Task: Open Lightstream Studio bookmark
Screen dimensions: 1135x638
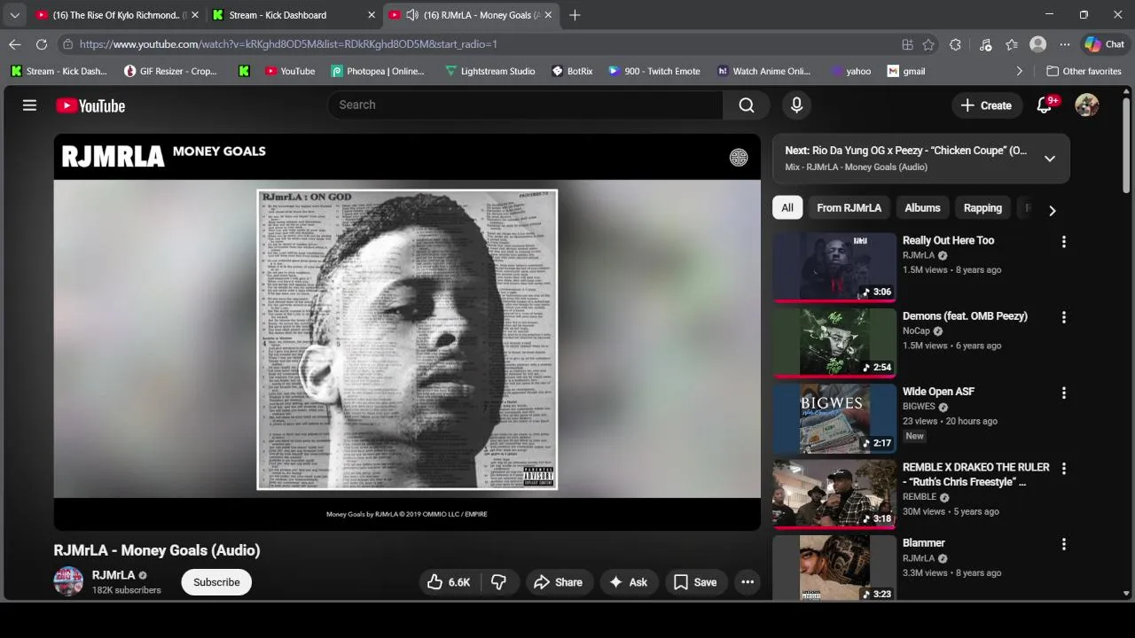Action: [x=489, y=71]
